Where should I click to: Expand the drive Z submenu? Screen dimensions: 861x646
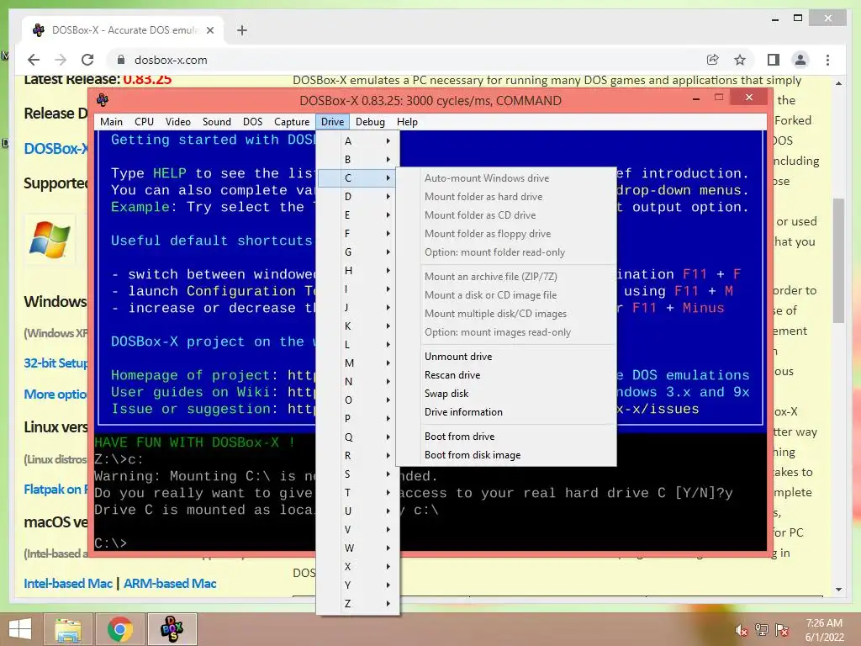358,604
